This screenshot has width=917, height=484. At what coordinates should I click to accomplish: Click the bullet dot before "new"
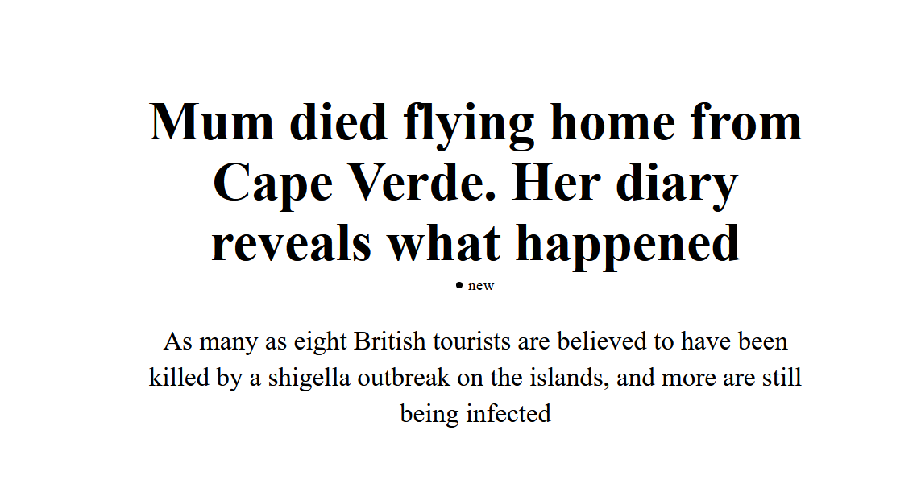459,285
